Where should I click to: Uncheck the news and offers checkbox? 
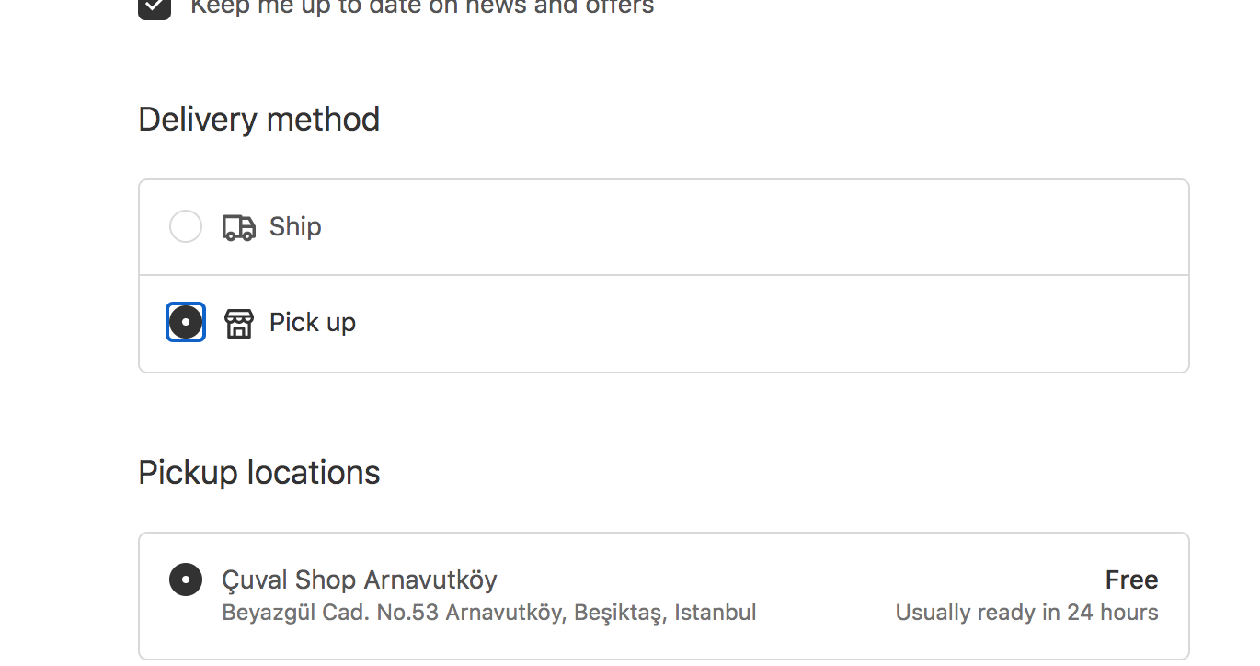(155, 7)
